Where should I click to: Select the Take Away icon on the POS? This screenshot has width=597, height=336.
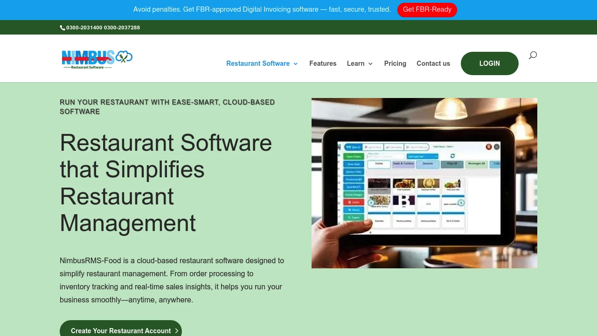[x=388, y=147]
